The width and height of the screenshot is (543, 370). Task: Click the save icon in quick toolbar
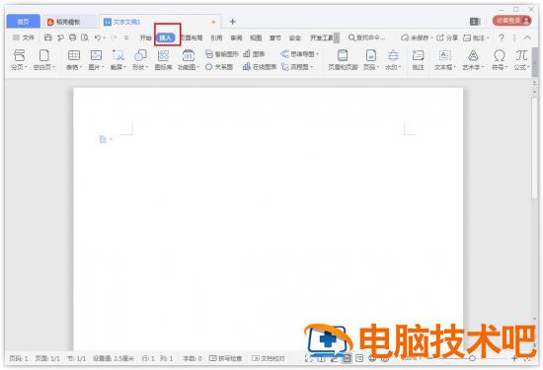(x=48, y=37)
